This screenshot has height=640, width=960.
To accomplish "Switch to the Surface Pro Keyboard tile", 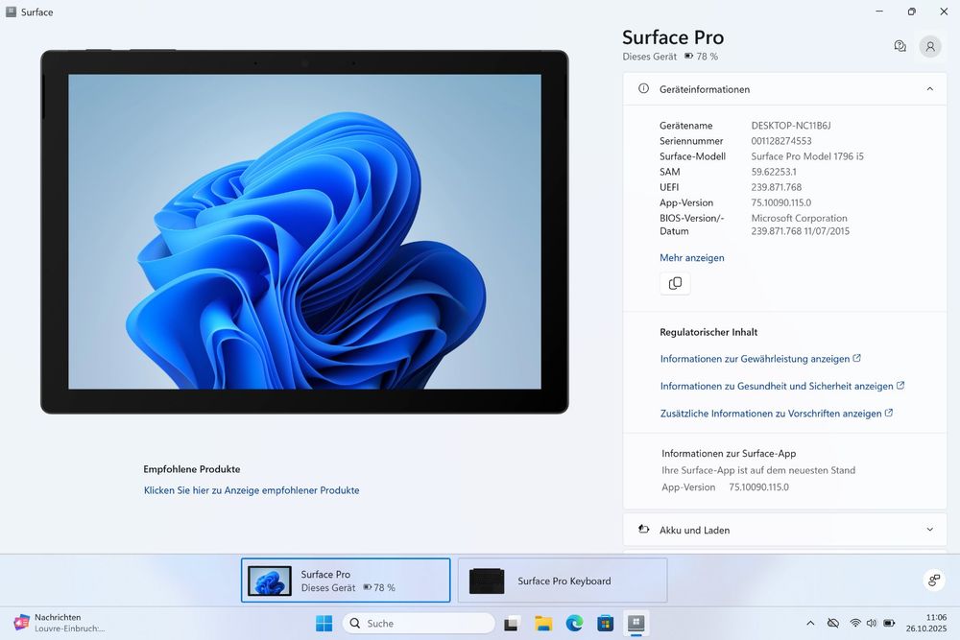I will tap(563, 580).
